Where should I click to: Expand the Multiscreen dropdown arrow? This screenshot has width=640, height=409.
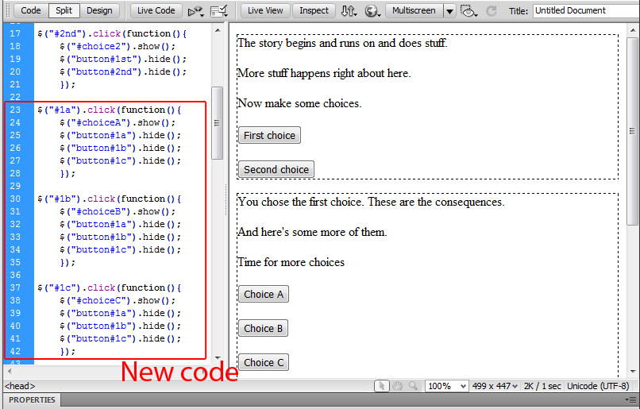click(449, 11)
